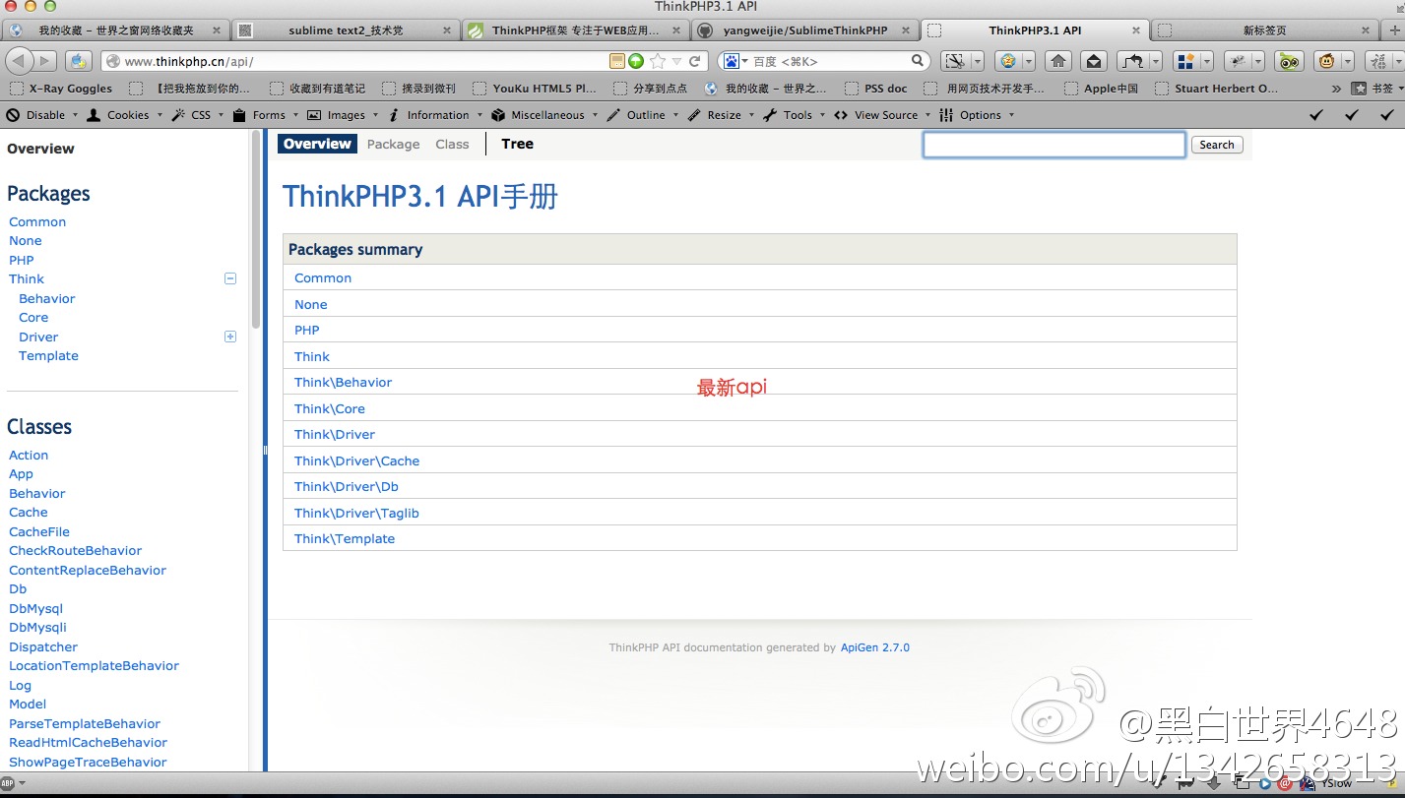The image size is (1405, 798).
Task: Reload the page with the refresh icon
Action: point(695,61)
